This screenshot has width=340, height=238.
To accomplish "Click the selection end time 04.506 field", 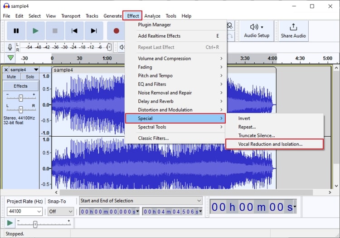I will [172, 212].
